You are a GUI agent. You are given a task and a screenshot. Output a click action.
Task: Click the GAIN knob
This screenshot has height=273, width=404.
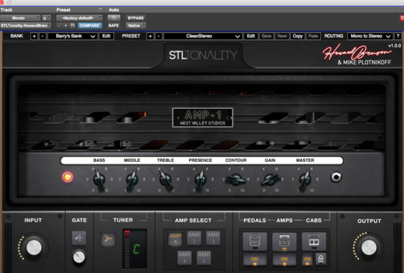coord(270,179)
